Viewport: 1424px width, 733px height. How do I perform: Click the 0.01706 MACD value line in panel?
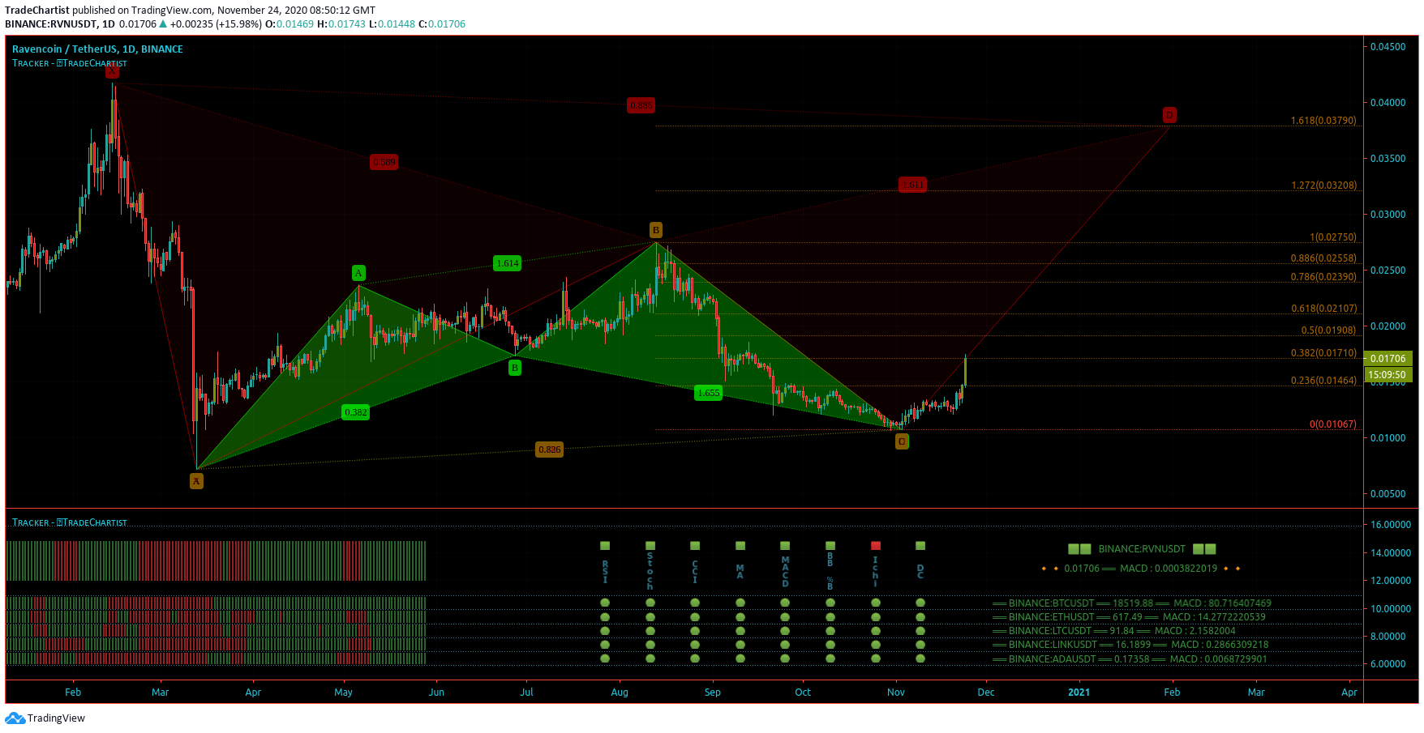point(1140,569)
